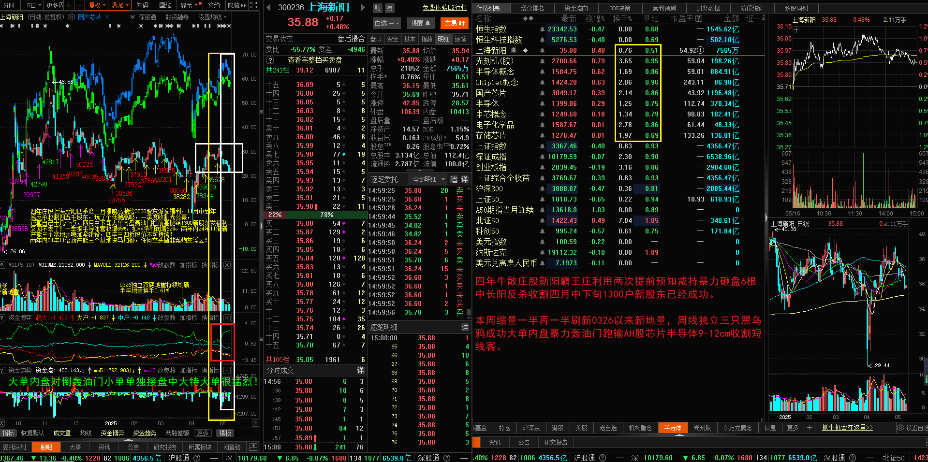Go to next stock arrow after 上海新阳
928x462 pixels.
(x=363, y=7)
